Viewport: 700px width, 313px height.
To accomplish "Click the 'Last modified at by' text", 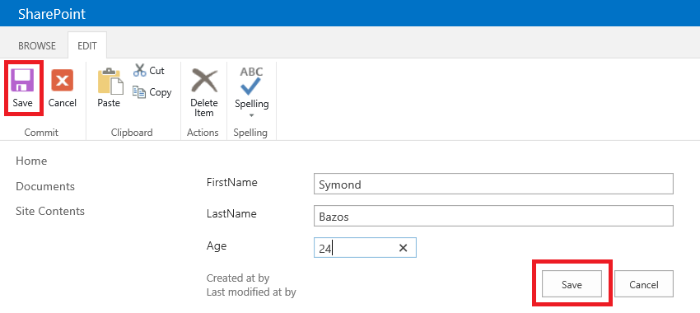I will tap(251, 292).
